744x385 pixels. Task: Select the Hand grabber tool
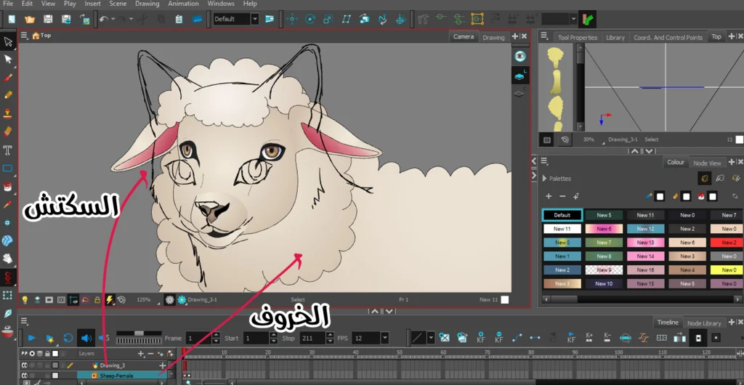pyautogui.click(x=7, y=259)
